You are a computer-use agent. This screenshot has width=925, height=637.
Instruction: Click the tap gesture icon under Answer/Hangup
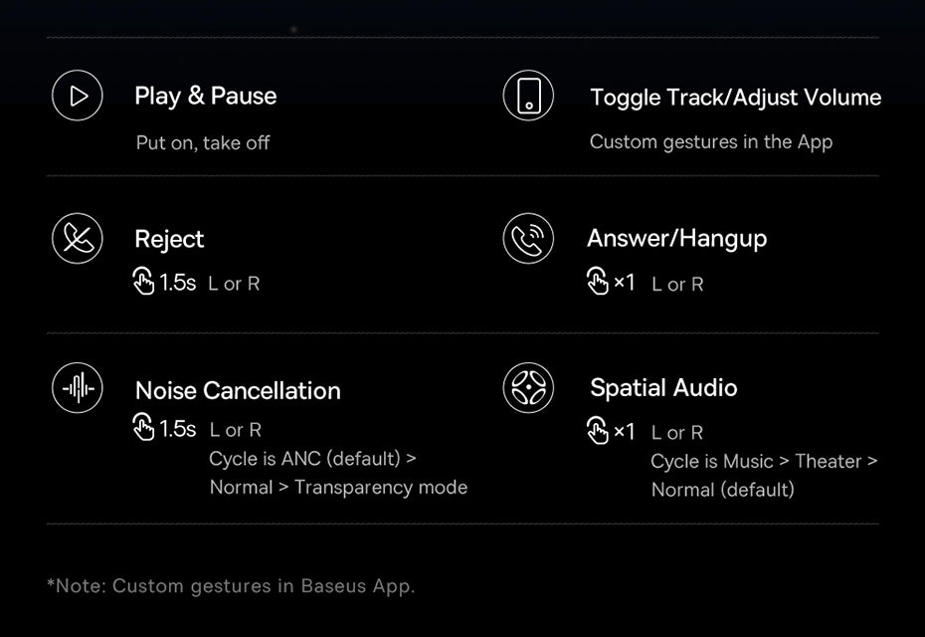click(x=598, y=283)
